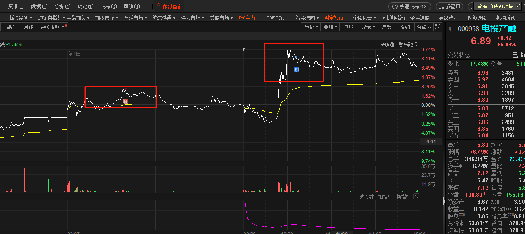Click the 超级选股 button
Viewport: 525px width, 234px height.
(477, 18)
